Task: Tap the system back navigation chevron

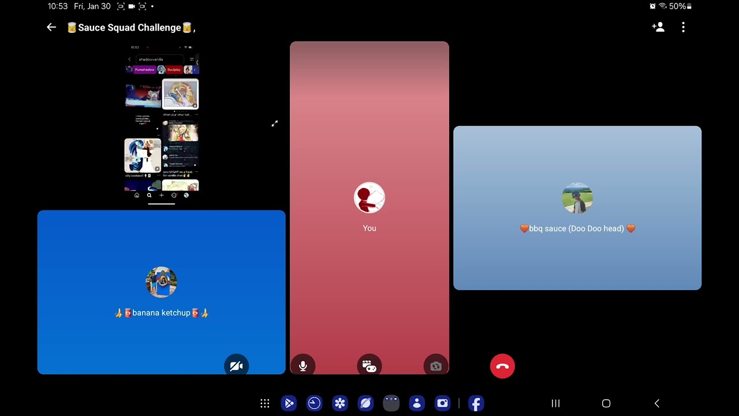Action: click(656, 403)
